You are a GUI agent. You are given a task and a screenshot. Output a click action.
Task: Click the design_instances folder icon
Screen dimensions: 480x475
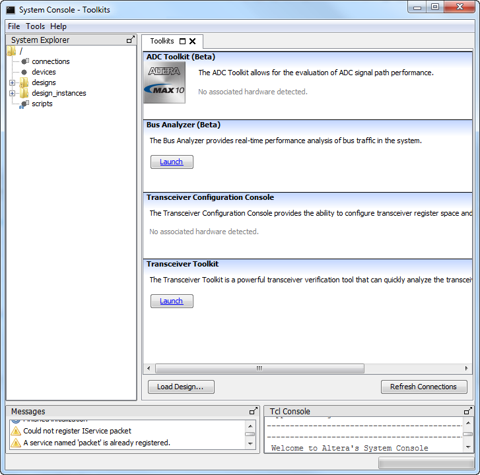24,93
